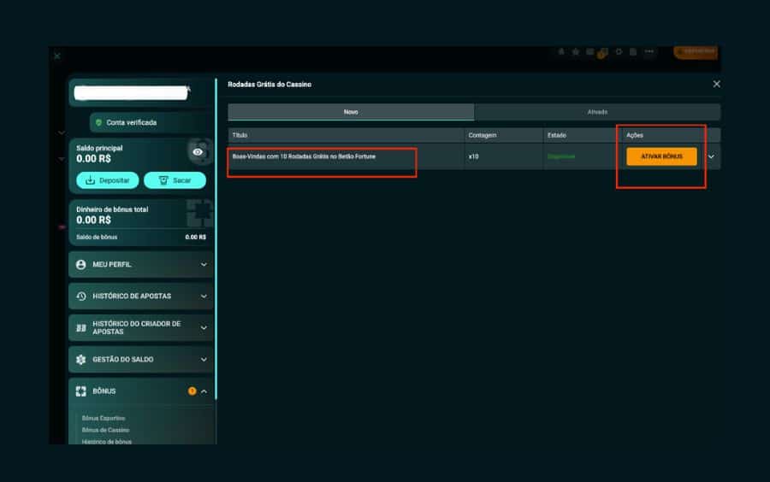Click the Ações column header

pyautogui.click(x=635, y=135)
